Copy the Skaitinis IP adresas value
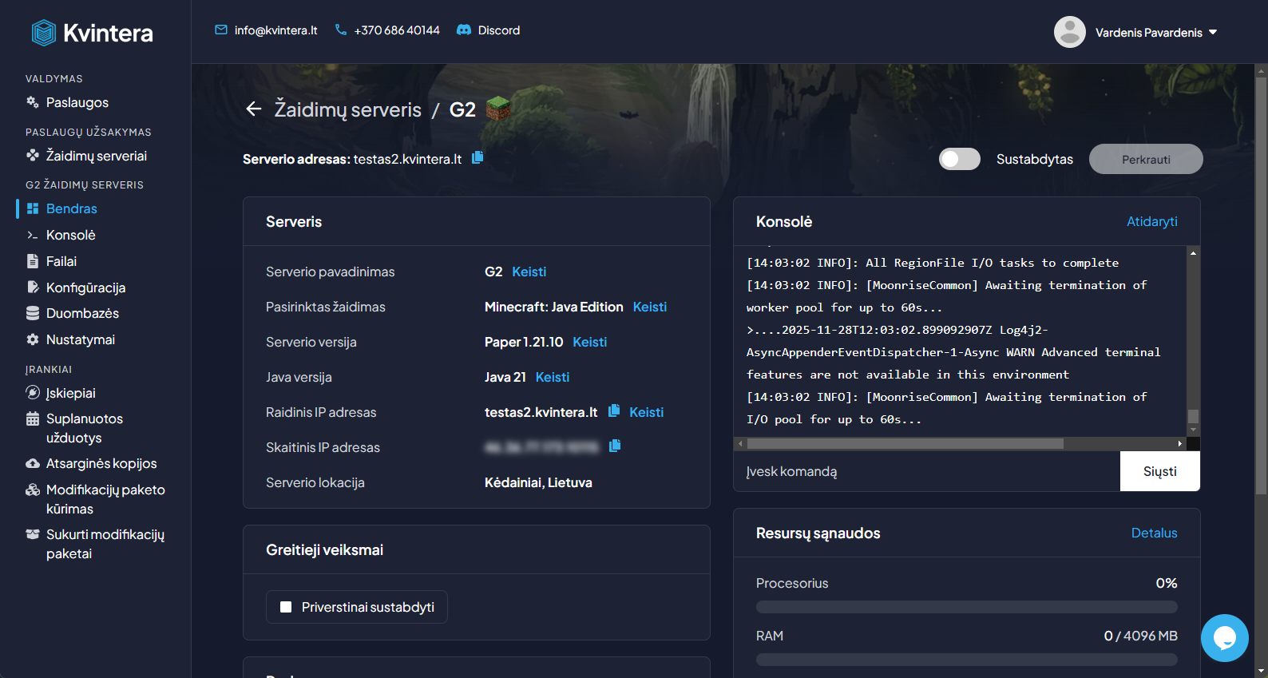Viewport: 1268px width, 678px height. (615, 446)
